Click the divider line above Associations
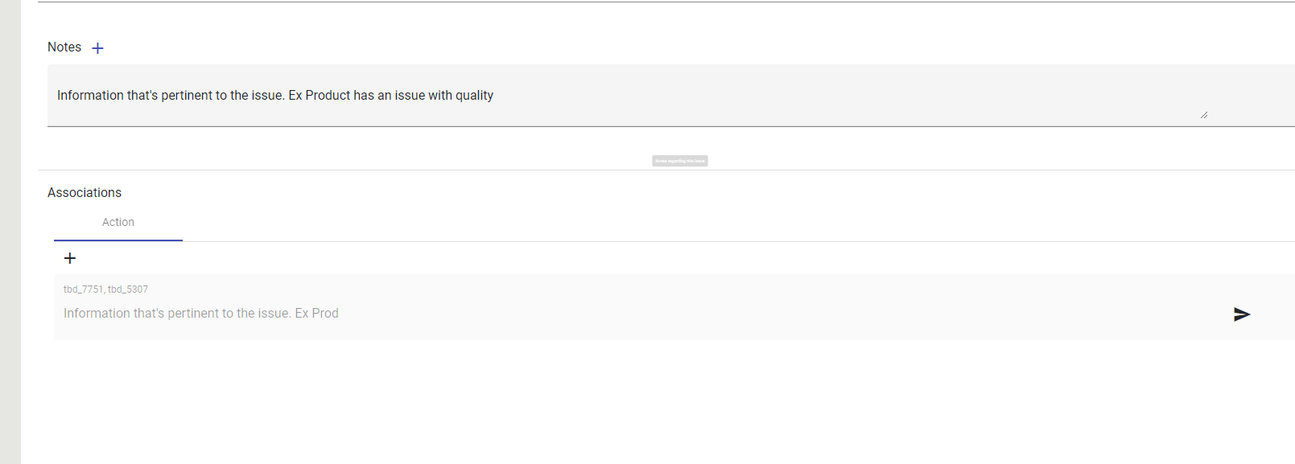The height and width of the screenshot is (464, 1295). (483, 170)
